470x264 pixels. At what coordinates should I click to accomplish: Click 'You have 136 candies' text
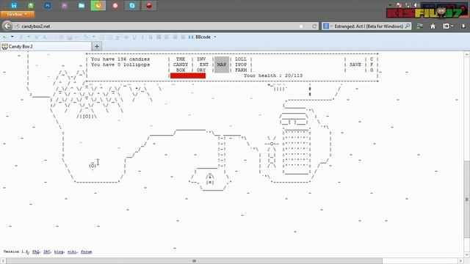120,59
